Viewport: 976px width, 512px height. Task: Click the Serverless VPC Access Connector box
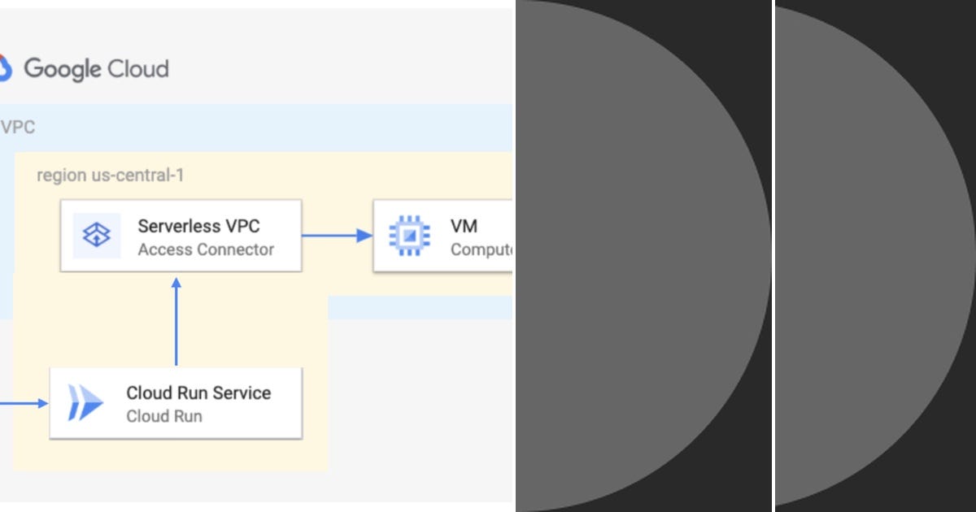[x=181, y=236]
